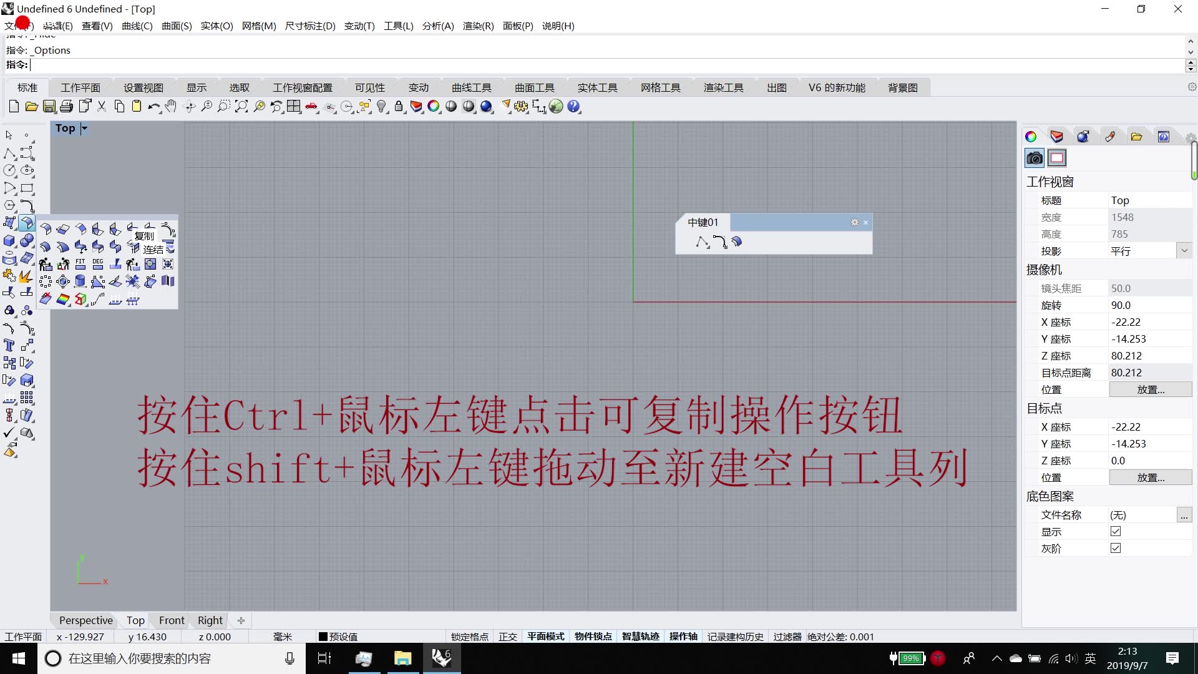The height and width of the screenshot is (674, 1198).
Task: Click the camera icon in properties panel
Action: [1034, 158]
